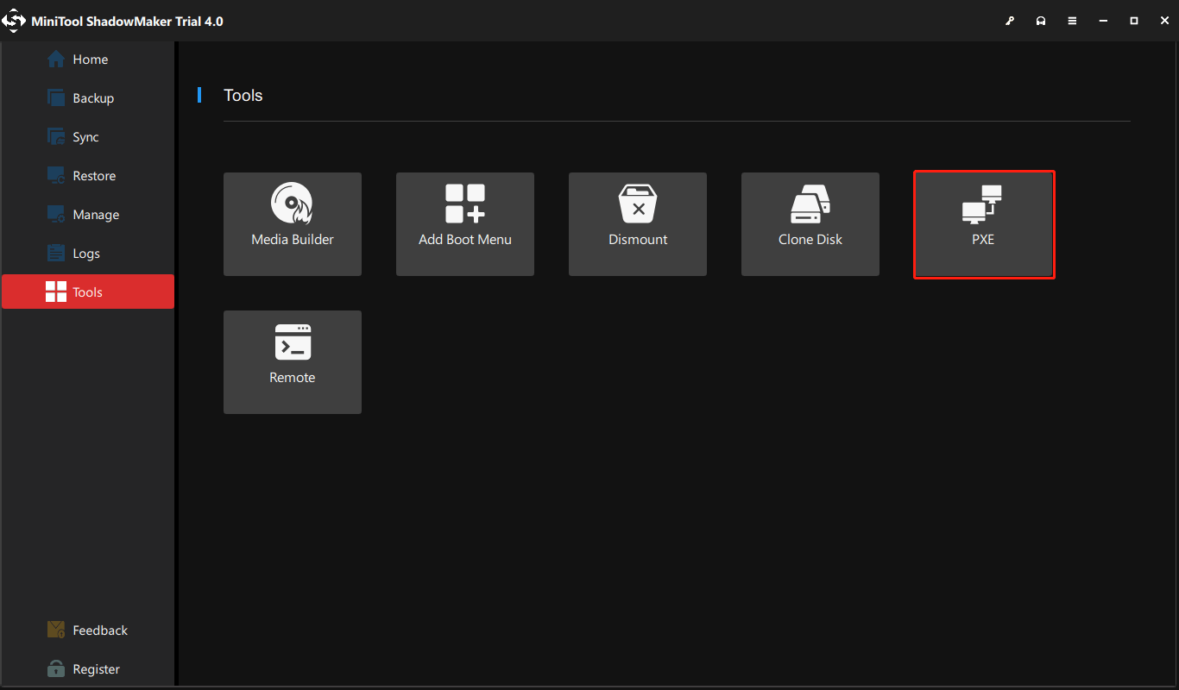Click the Manage sidebar icon
The image size is (1179, 690).
(56, 214)
